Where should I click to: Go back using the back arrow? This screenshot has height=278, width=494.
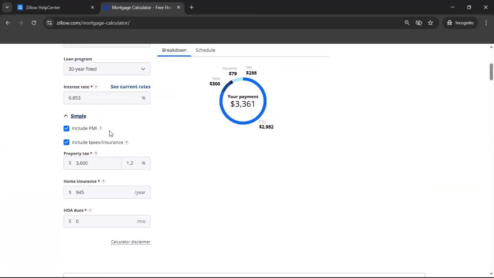(x=8, y=23)
